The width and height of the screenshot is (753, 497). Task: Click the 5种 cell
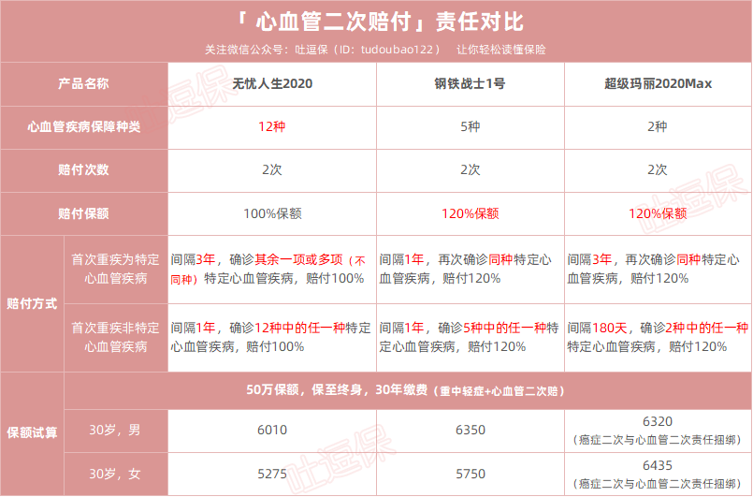point(471,127)
